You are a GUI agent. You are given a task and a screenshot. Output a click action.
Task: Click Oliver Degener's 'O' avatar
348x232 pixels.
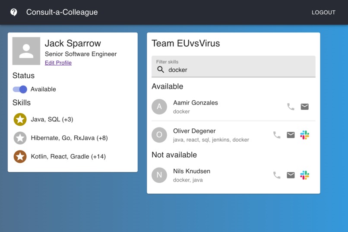(159, 135)
